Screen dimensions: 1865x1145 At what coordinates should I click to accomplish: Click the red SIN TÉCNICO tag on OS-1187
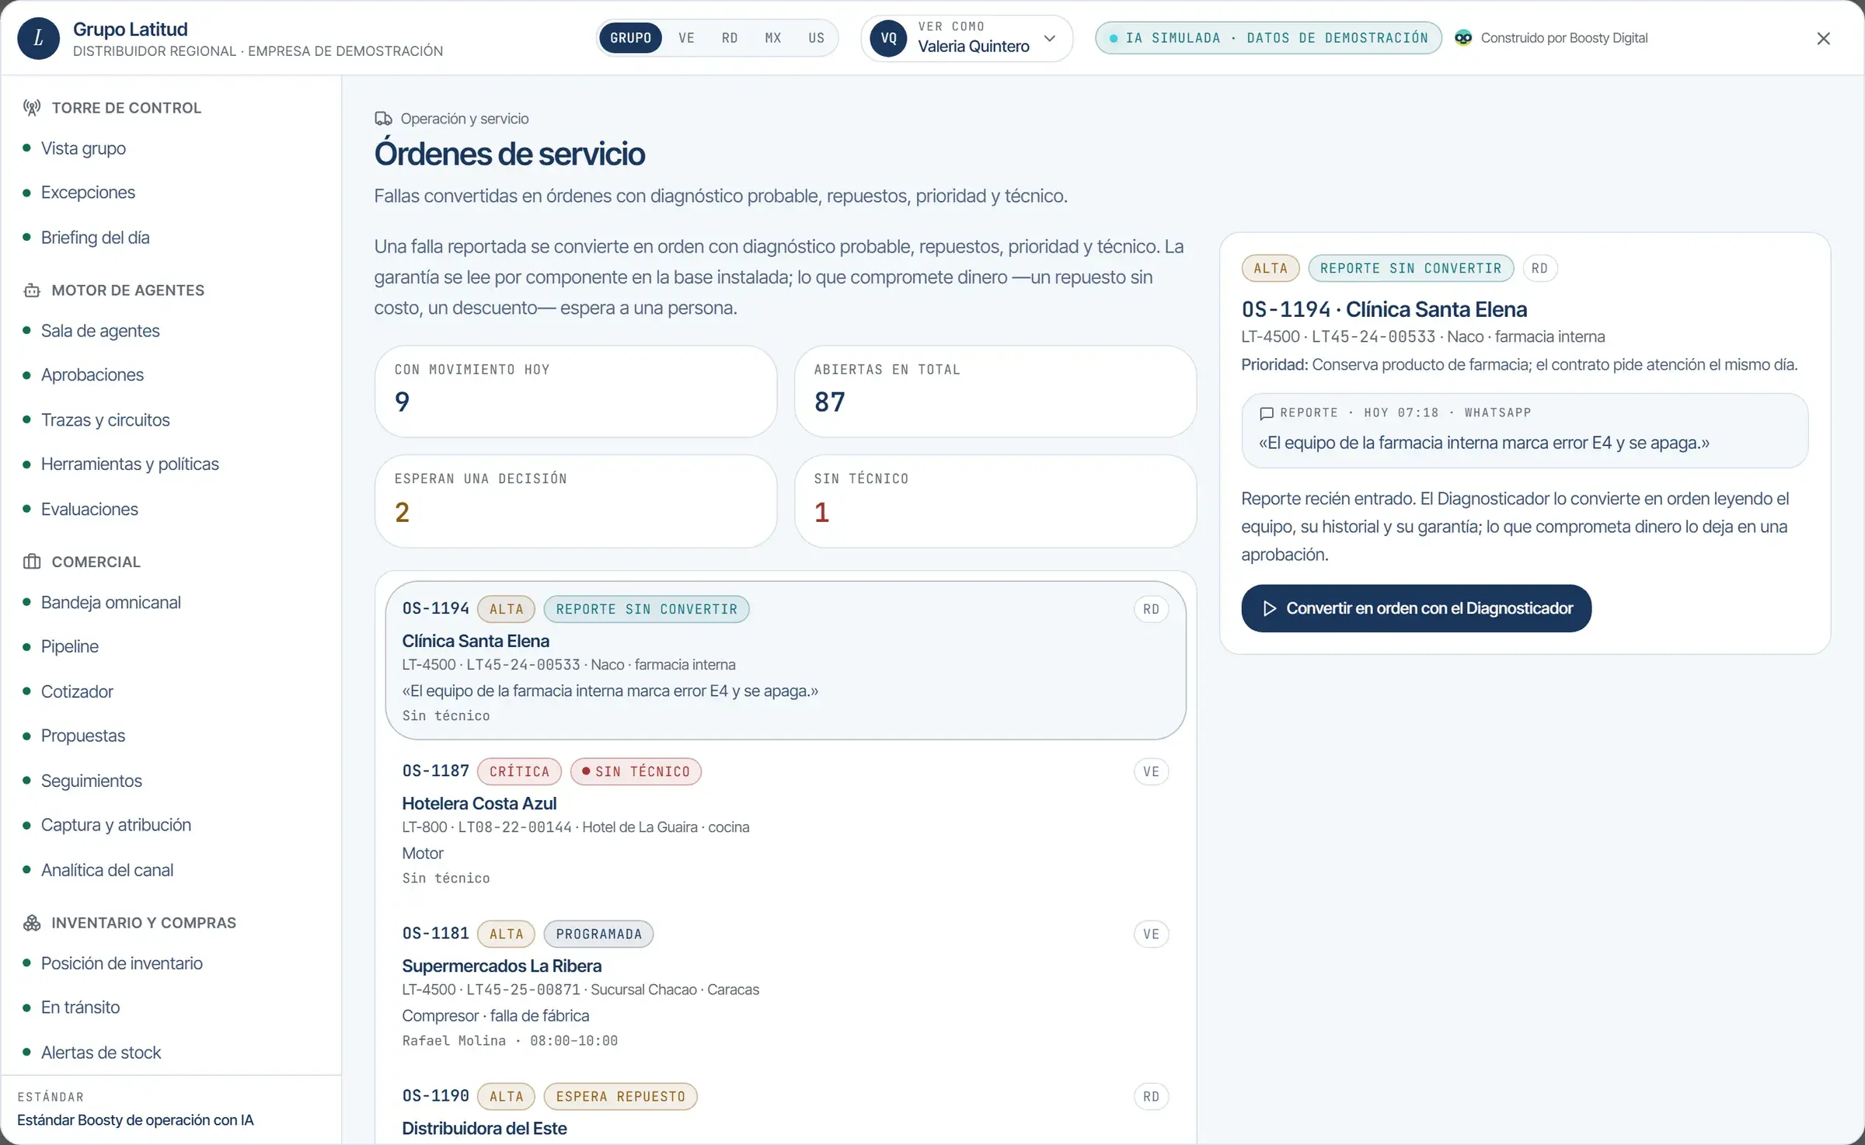click(636, 772)
